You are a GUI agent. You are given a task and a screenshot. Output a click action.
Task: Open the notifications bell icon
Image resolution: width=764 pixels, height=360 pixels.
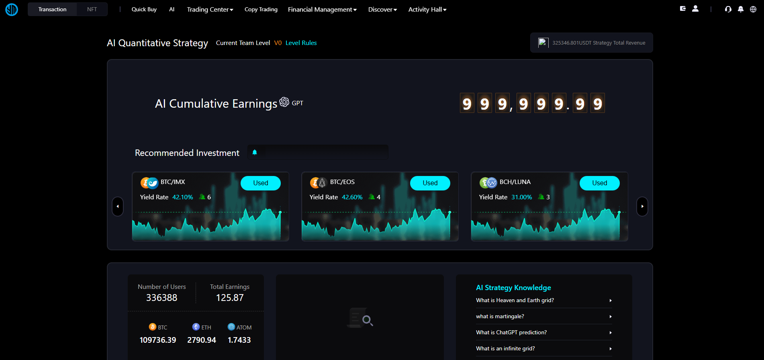(x=741, y=9)
